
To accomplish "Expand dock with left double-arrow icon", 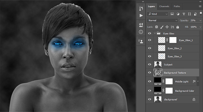I will [x=143, y=2].
